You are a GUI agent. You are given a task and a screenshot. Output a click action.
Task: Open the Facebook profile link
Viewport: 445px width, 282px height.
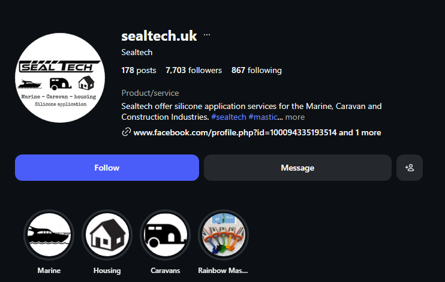pyautogui.click(x=234, y=132)
